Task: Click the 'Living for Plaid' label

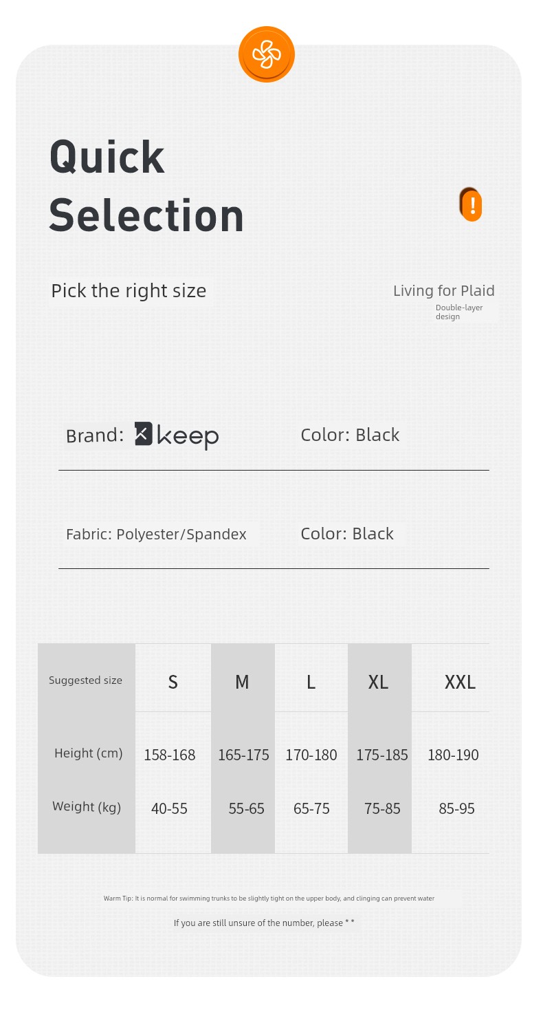Action: click(x=443, y=291)
